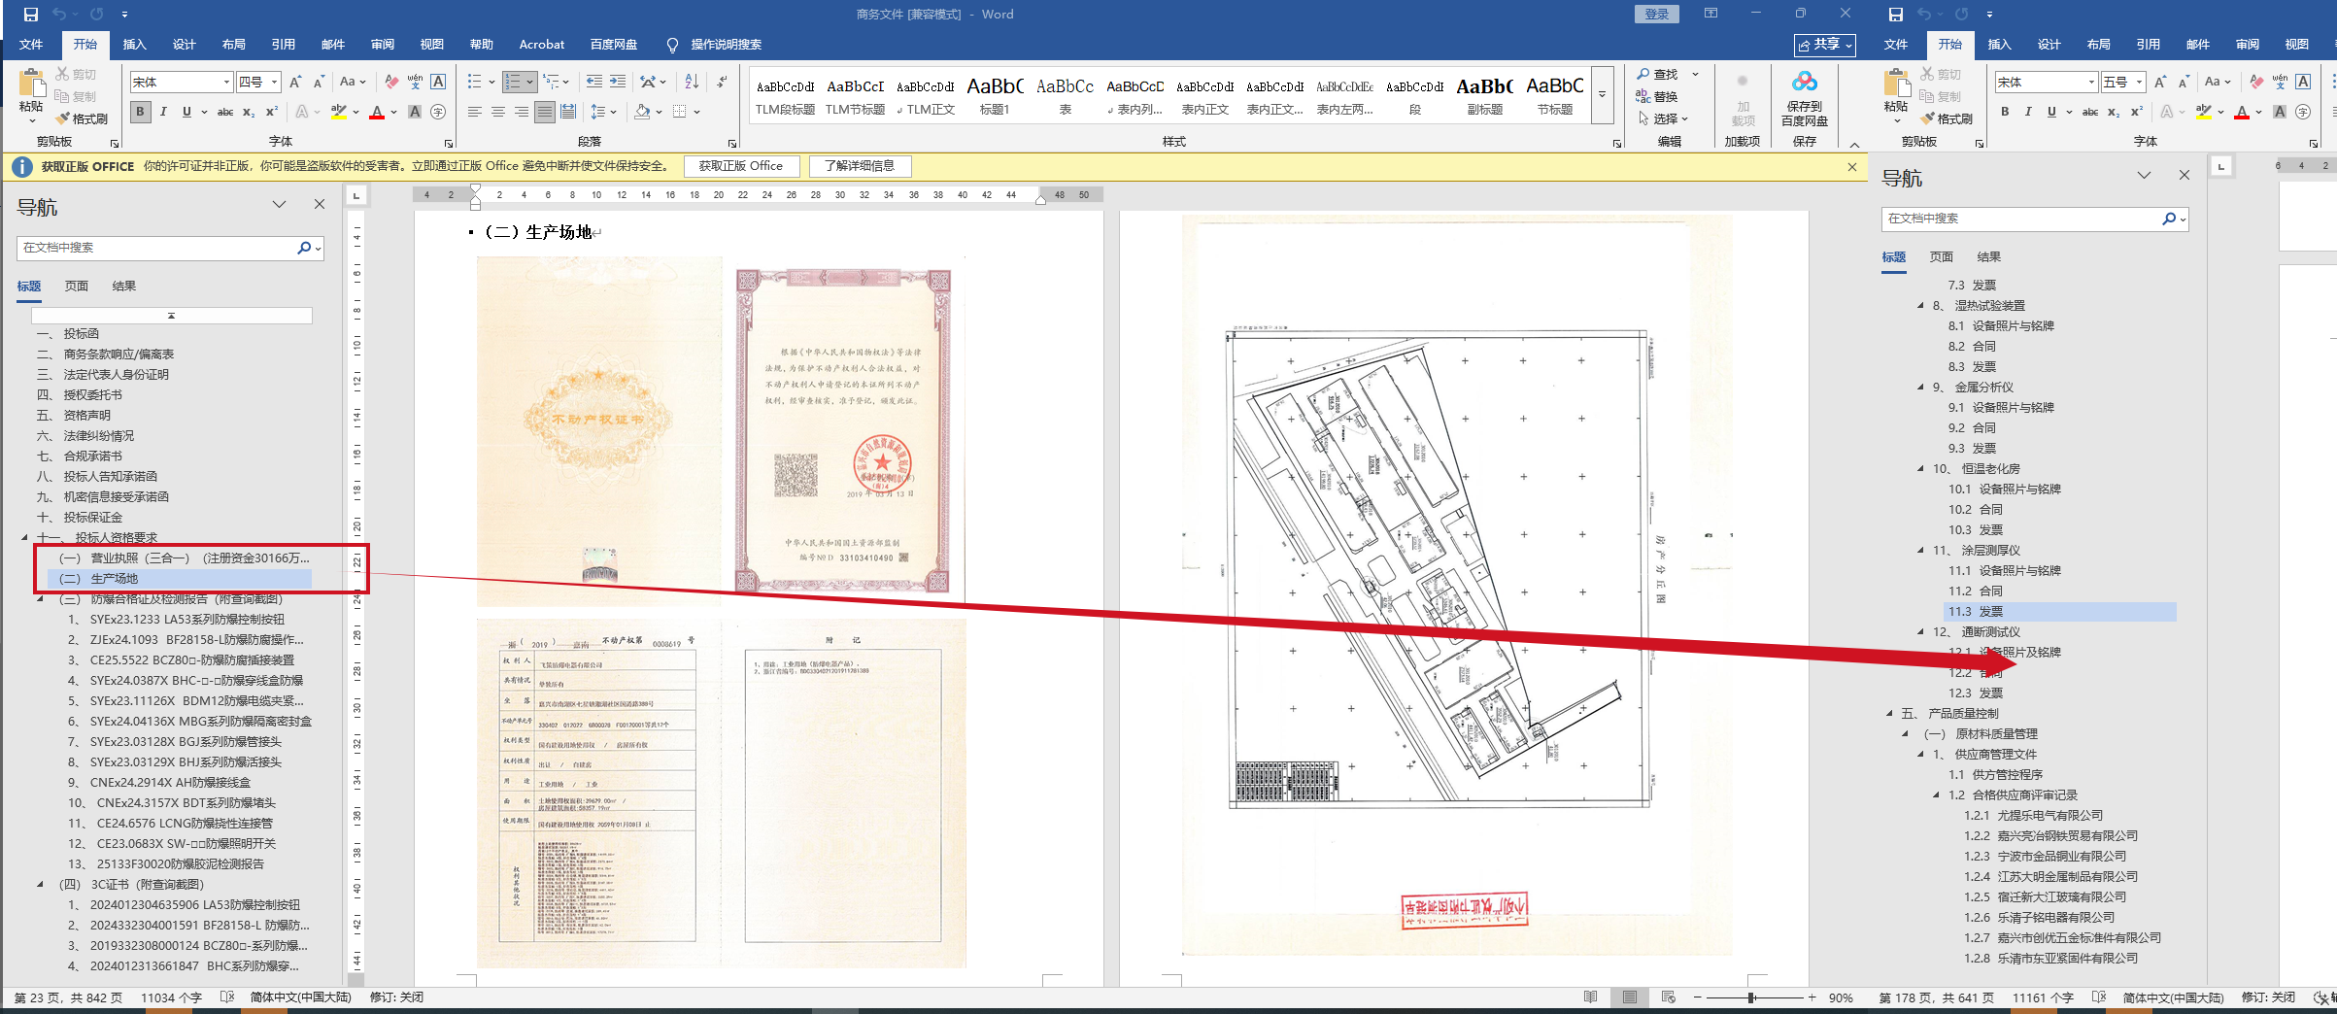Screen dimensions: 2337x1014
Task: Open the 宋体 font dropdown in left window
Action: [x=226, y=83]
